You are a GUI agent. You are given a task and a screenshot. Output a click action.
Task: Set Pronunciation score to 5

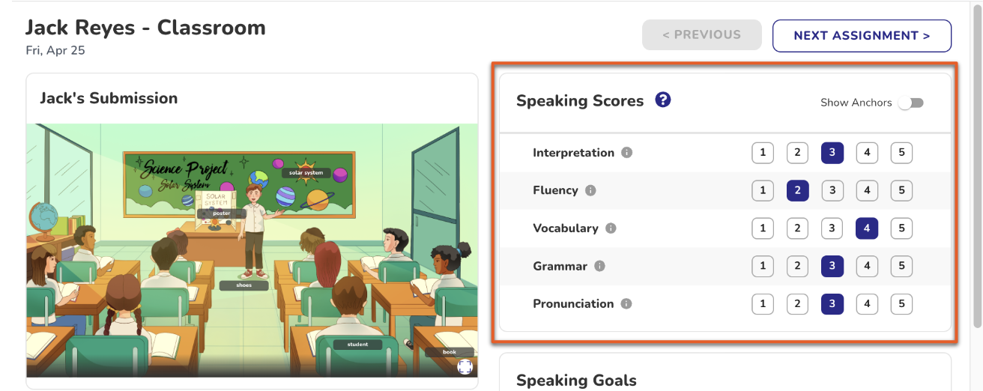click(x=901, y=304)
